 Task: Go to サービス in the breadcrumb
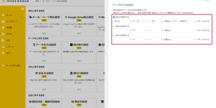click(x=46, y=1)
